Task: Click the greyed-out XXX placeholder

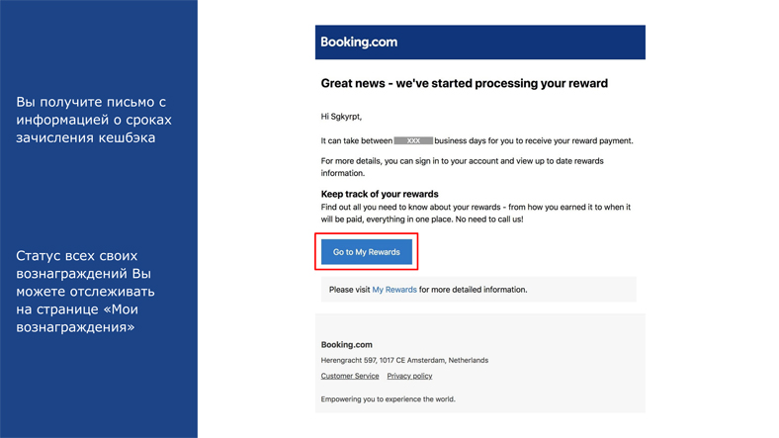Action: pyautogui.click(x=413, y=141)
